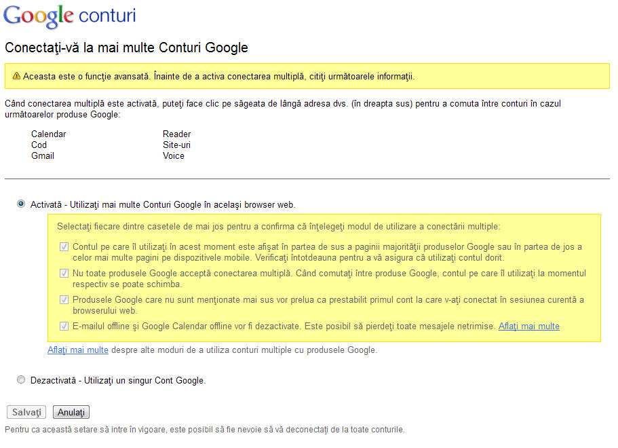This screenshot has height=448, width=618.
Task: Click the Google conturi logo
Action: pyautogui.click(x=69, y=16)
